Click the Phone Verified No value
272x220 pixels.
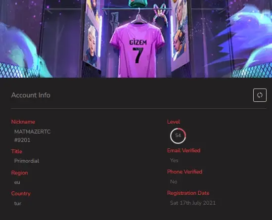pos(174,182)
